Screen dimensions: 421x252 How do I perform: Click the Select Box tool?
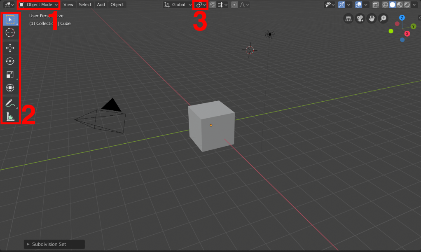click(x=10, y=19)
